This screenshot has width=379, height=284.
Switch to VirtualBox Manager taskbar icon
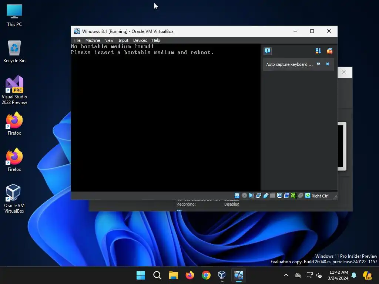tap(222, 275)
